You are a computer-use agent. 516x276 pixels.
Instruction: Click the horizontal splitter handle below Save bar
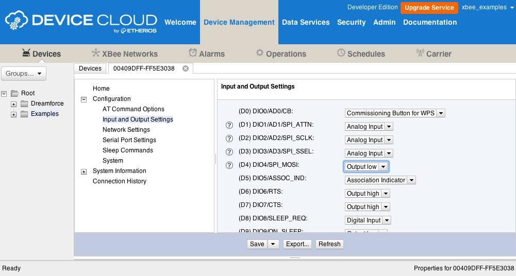tap(295, 257)
